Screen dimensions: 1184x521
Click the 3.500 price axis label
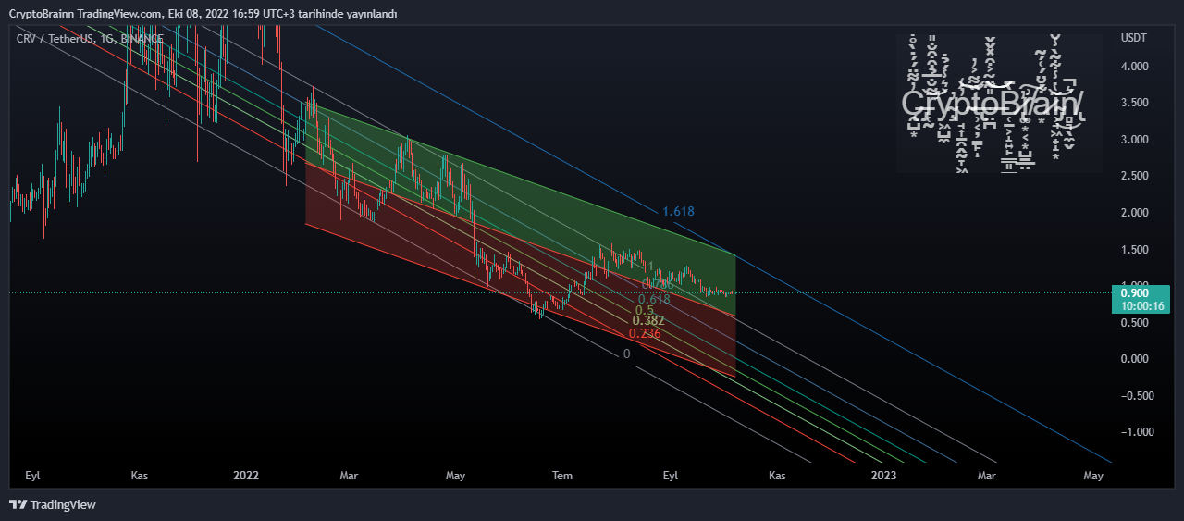tap(1134, 103)
